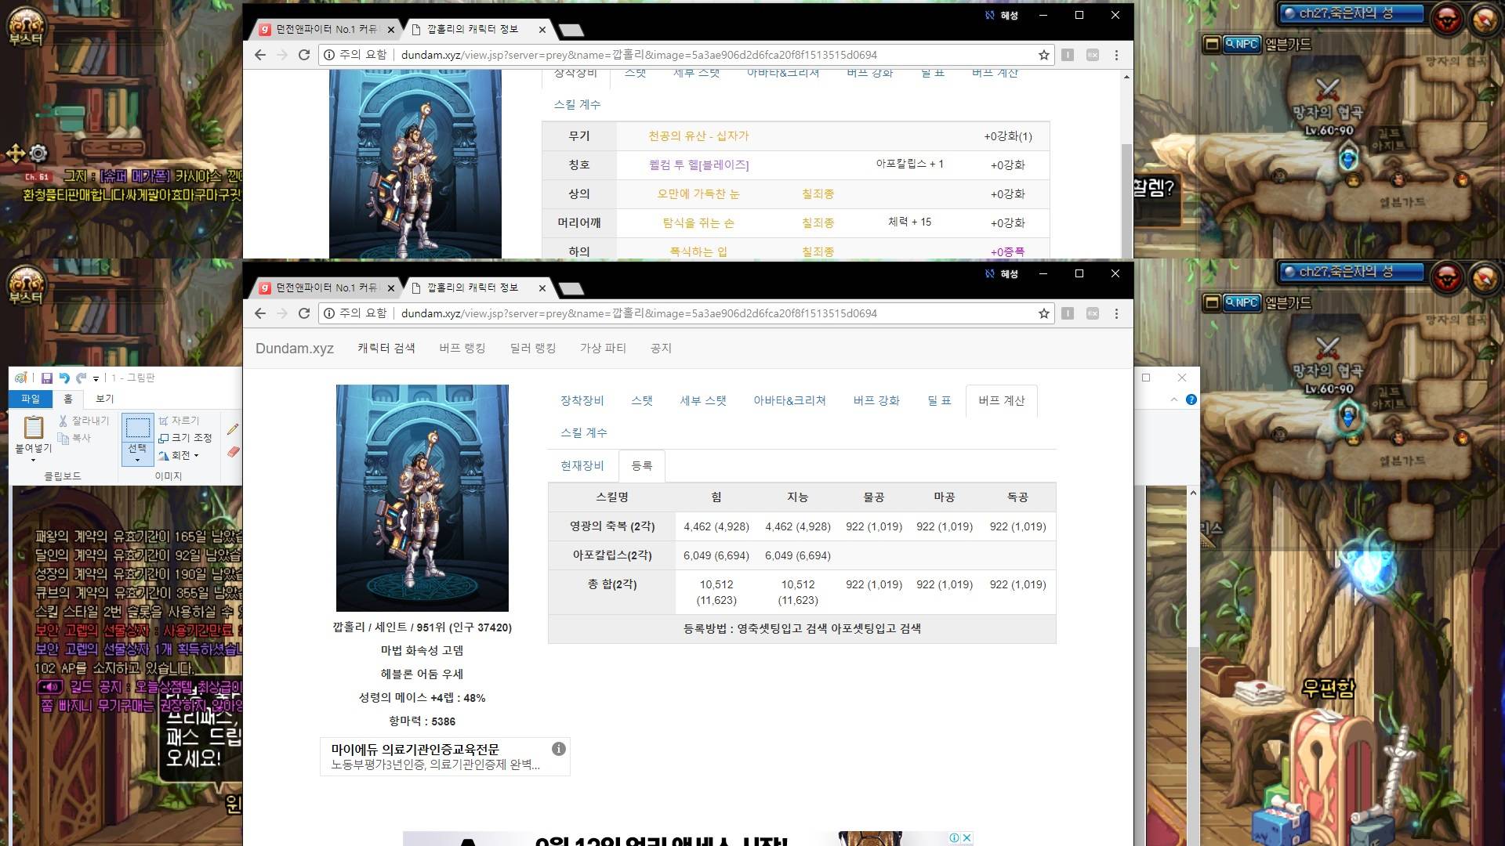Close the bottom banner ad

point(967,837)
